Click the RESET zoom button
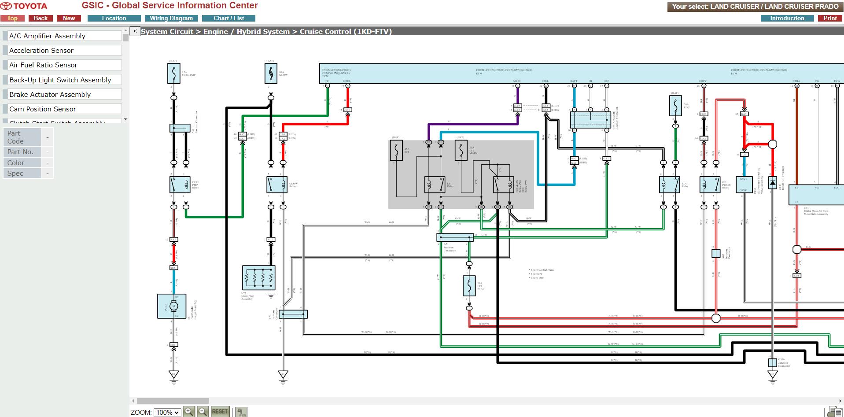844x417 pixels. point(220,412)
